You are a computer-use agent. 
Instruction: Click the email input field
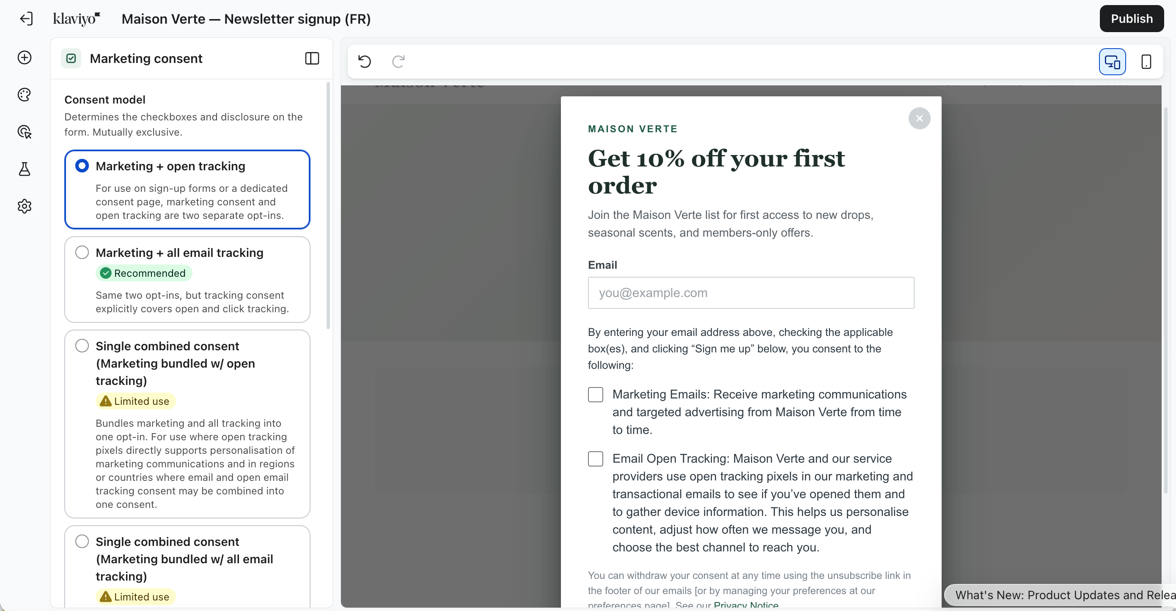click(751, 293)
